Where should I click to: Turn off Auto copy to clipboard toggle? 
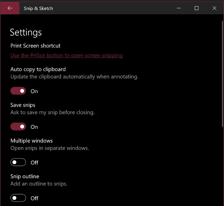coord(18,91)
